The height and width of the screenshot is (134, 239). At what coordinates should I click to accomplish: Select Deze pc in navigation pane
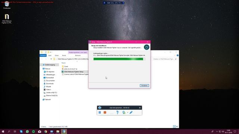(47, 68)
